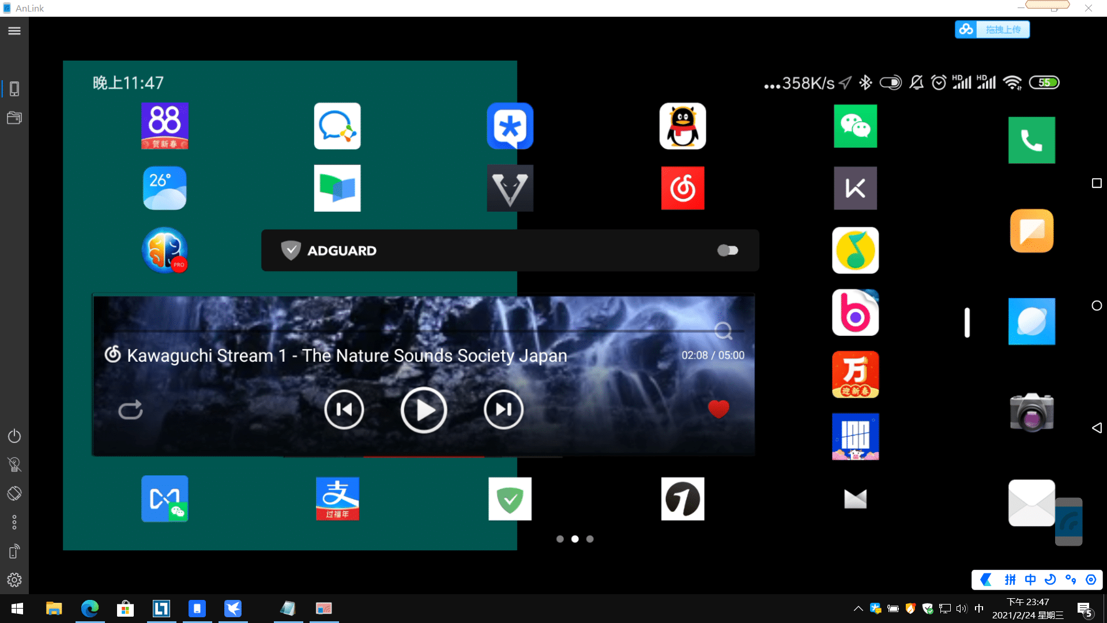
Task: Select the phone screen view in sidebar
Action: [x=14, y=89]
